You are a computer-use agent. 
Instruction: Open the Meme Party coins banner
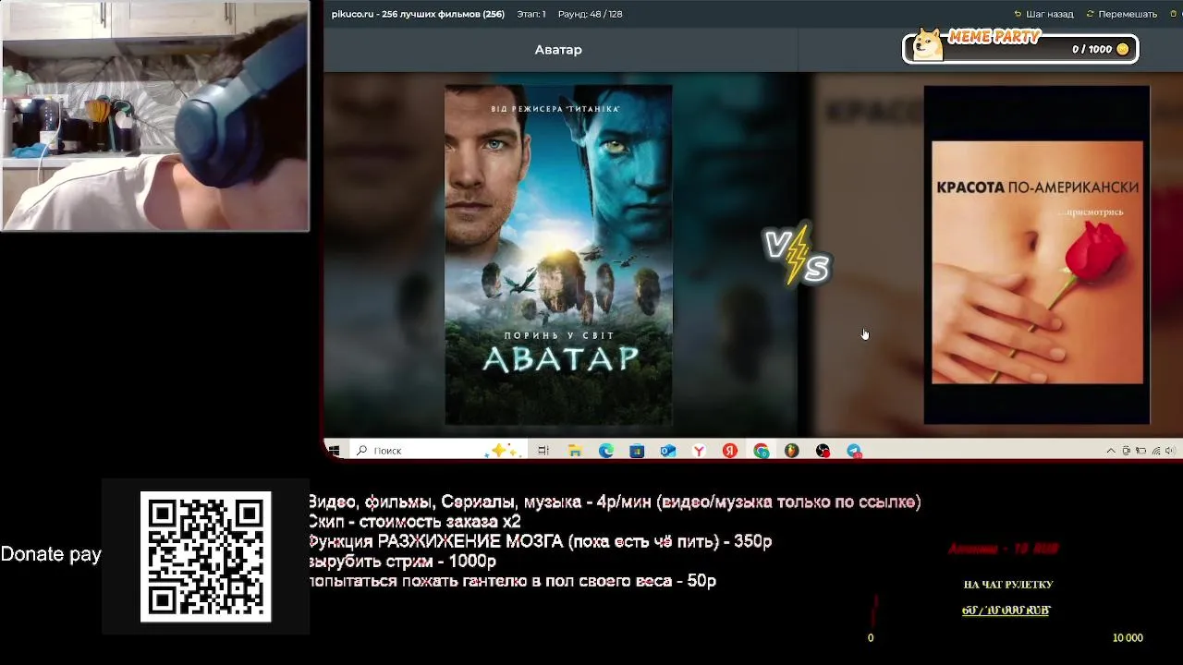(1020, 46)
